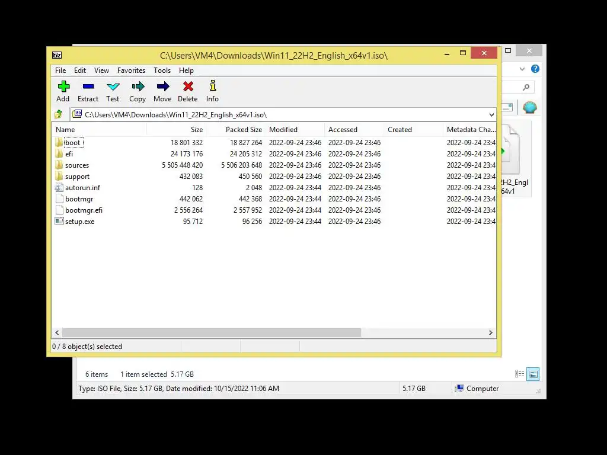Click the autorun.inf file icon
This screenshot has width=607, height=455.
[59, 188]
